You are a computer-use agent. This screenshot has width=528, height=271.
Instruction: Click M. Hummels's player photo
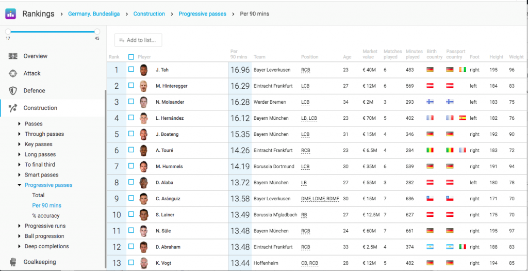(144, 167)
